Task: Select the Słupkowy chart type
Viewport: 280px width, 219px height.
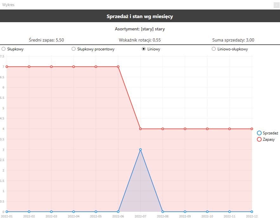Action: (4, 49)
